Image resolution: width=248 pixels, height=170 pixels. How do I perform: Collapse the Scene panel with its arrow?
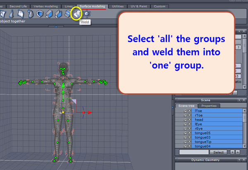(239, 100)
